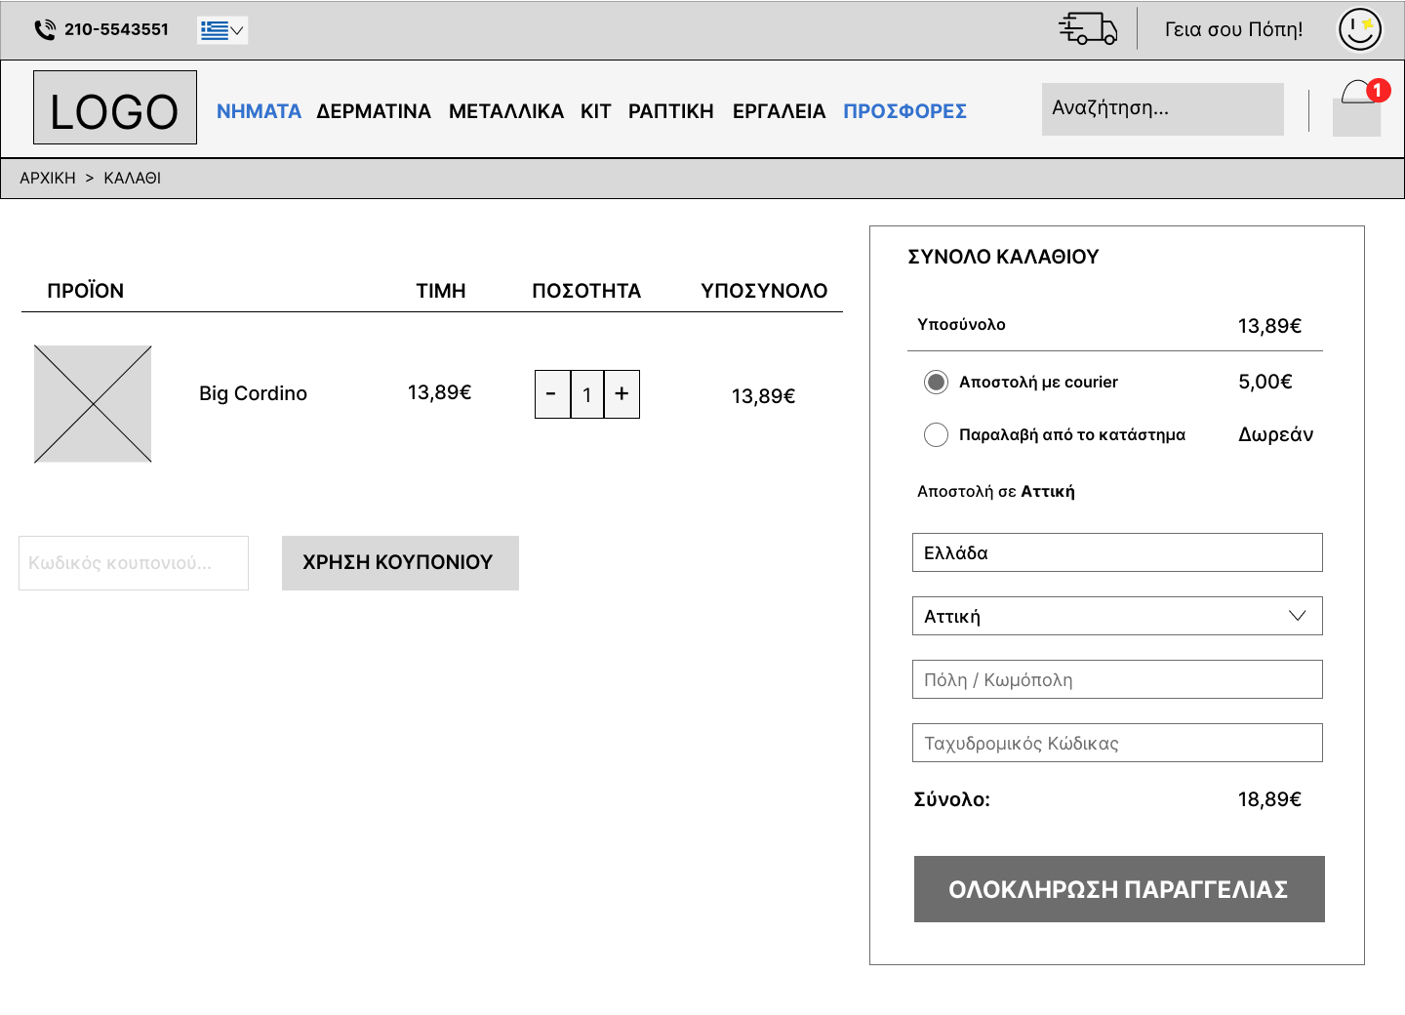Screen dimensions: 1405x1015
Task: Choose in-store pickup radio option
Action: coord(936,434)
